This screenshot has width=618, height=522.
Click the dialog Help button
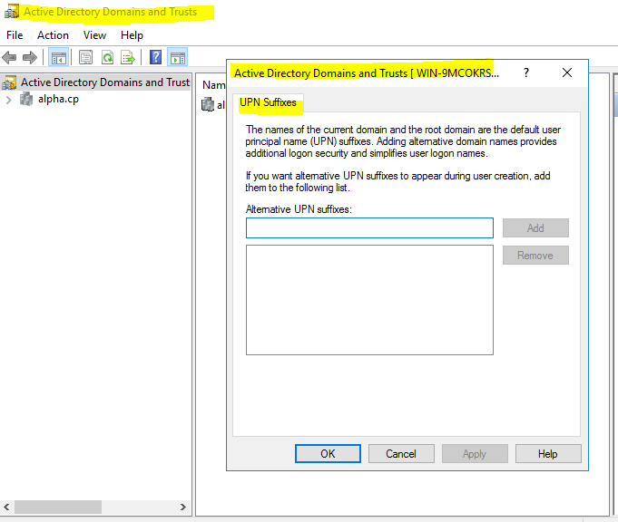pos(548,454)
